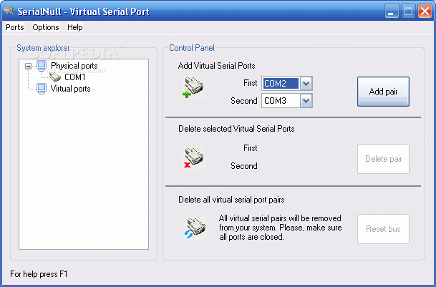
Task: Select Physical ports in the tree
Action: pos(74,66)
